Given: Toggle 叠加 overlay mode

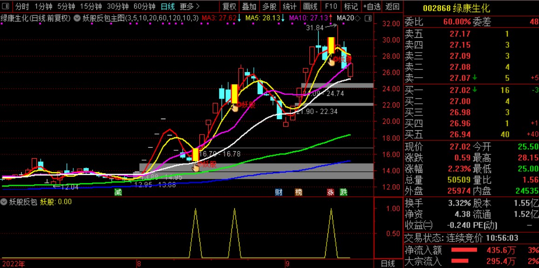Looking at the screenshot, I should (x=249, y=6).
